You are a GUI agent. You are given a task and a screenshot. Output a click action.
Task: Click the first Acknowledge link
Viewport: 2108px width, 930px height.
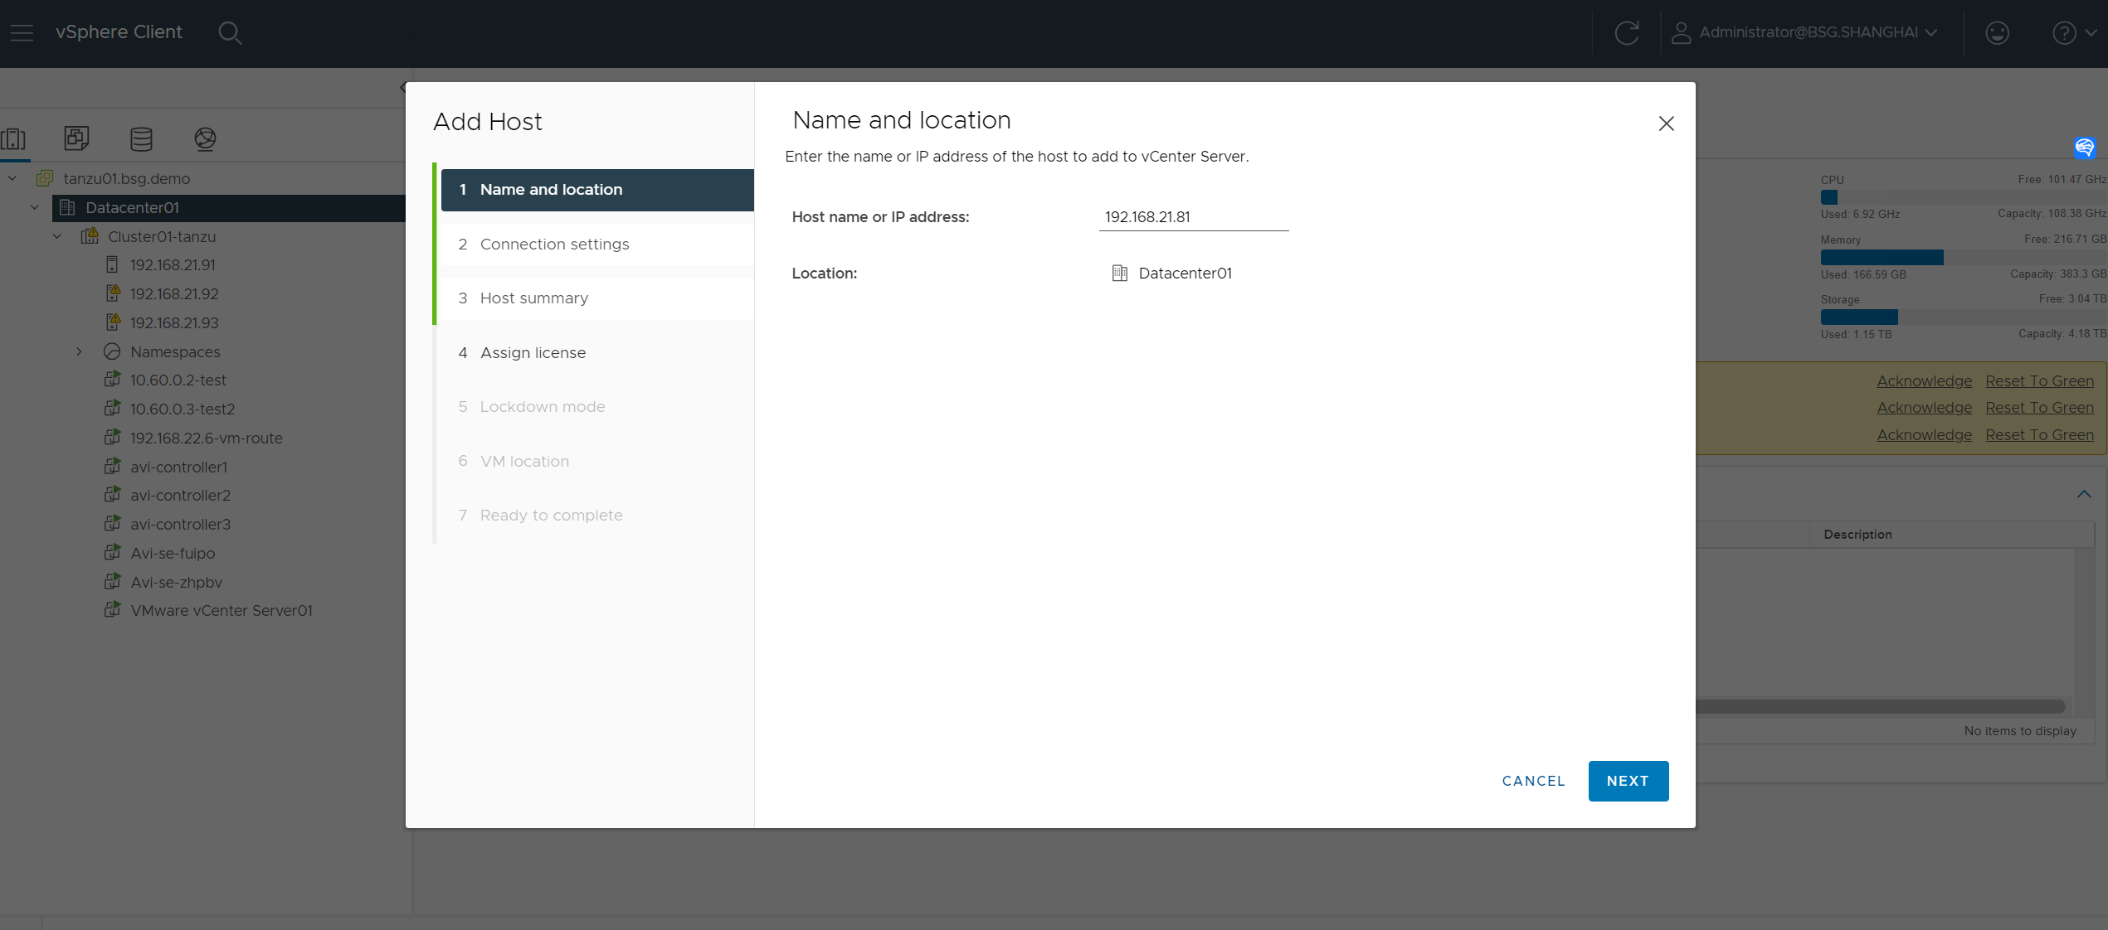(1923, 380)
